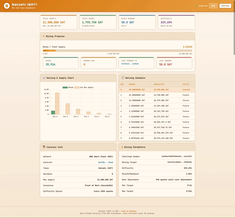Click the BNB Smart Chain (BSC) network value
Screen dimensions: 235x218
[101, 157]
